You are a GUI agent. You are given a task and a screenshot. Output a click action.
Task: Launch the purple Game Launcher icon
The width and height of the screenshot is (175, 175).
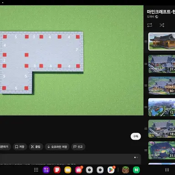[x=46, y=170]
